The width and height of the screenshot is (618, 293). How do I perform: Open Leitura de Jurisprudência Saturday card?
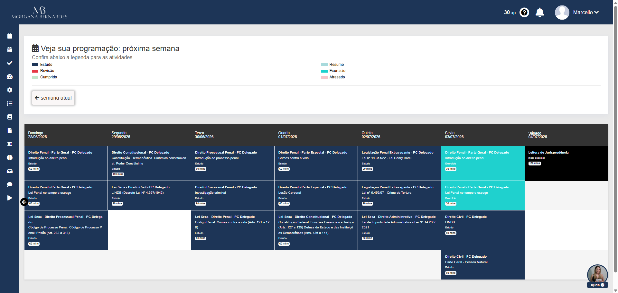click(x=566, y=164)
